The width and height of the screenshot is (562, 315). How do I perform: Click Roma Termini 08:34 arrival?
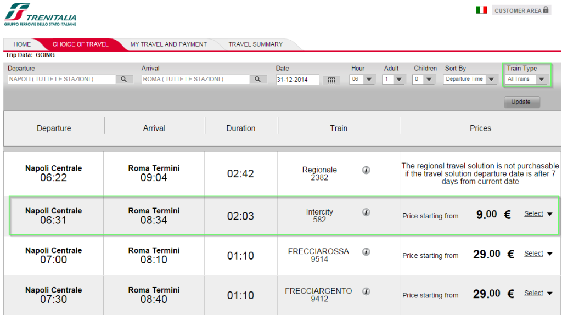click(154, 216)
